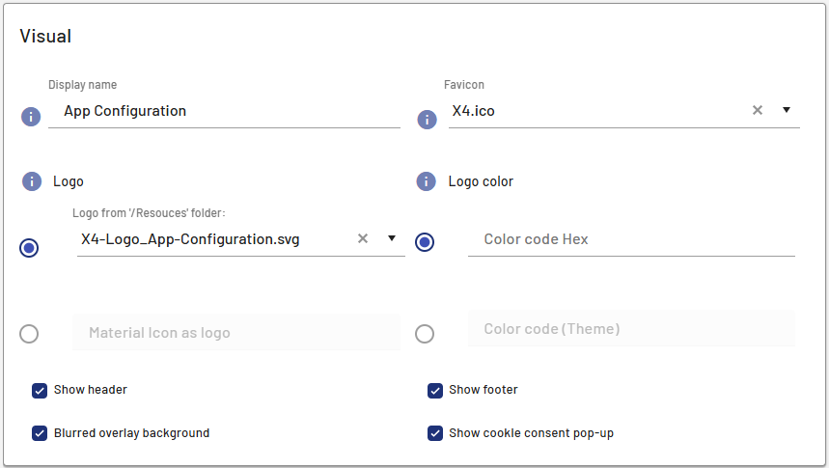Image resolution: width=829 pixels, height=468 pixels.
Task: Clear the X4-Logo_App-Configuration.svg selection
Action: coord(363,238)
